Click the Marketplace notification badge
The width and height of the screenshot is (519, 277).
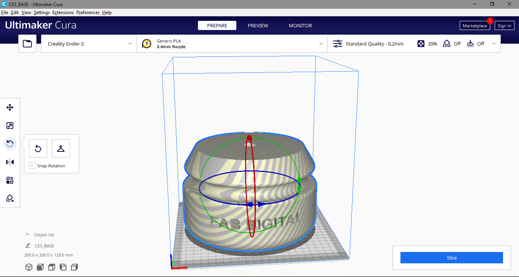click(x=490, y=21)
